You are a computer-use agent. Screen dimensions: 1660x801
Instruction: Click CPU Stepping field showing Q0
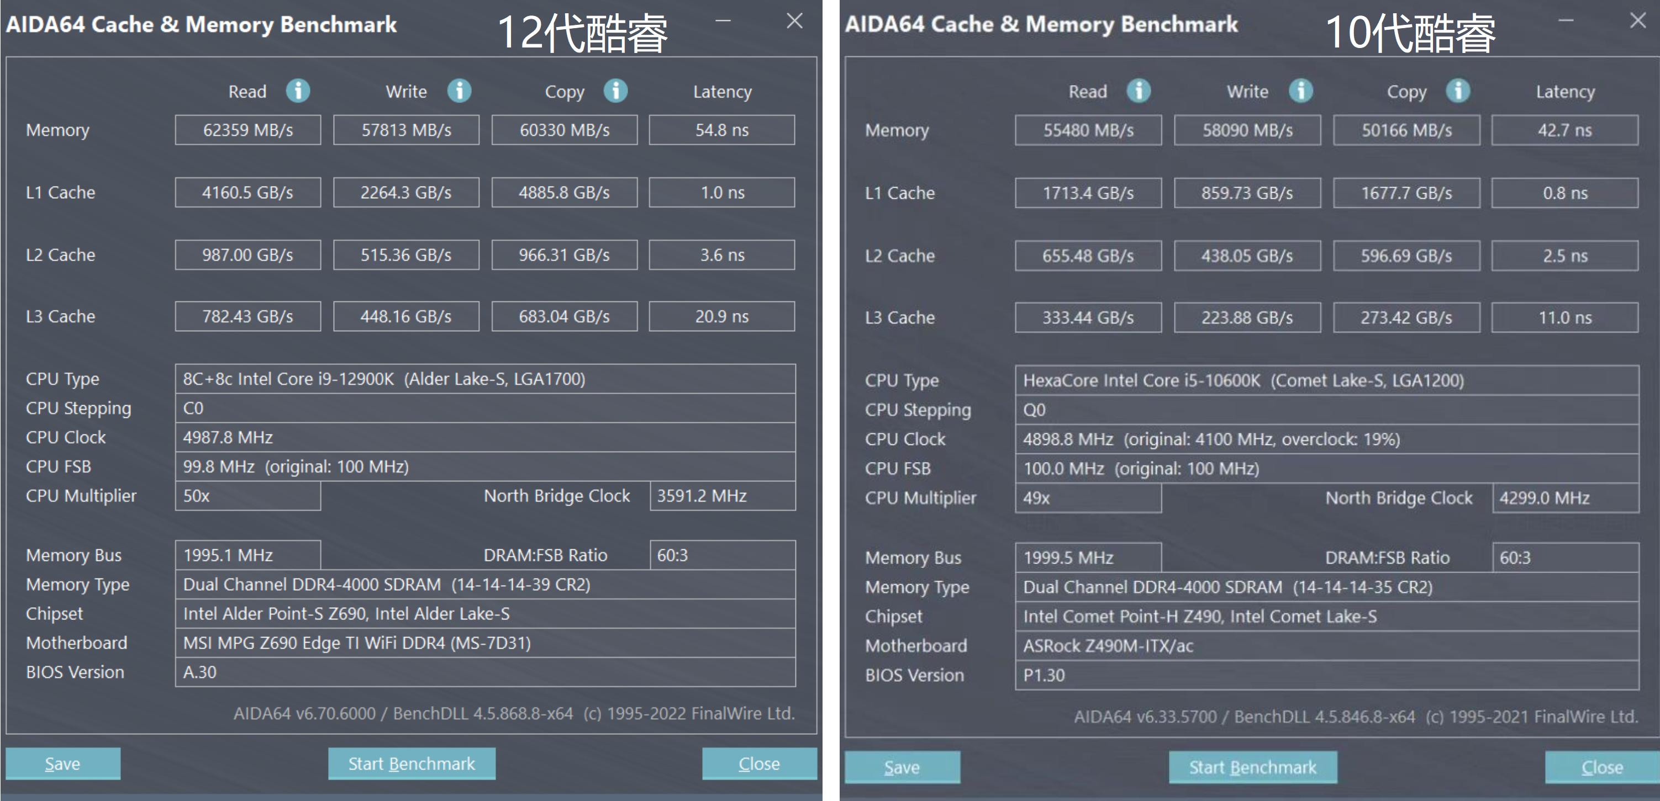(x=1327, y=410)
